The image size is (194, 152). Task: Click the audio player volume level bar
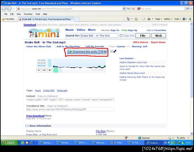[49, 63]
